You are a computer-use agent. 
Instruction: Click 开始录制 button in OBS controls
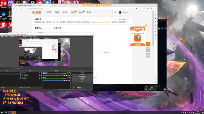[82, 74]
